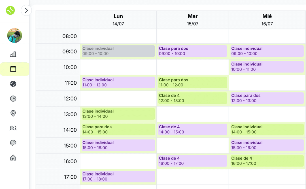Expand the sidebar with the chevron button
Image resolution: width=306 pixels, height=189 pixels.
pyautogui.click(x=26, y=10)
